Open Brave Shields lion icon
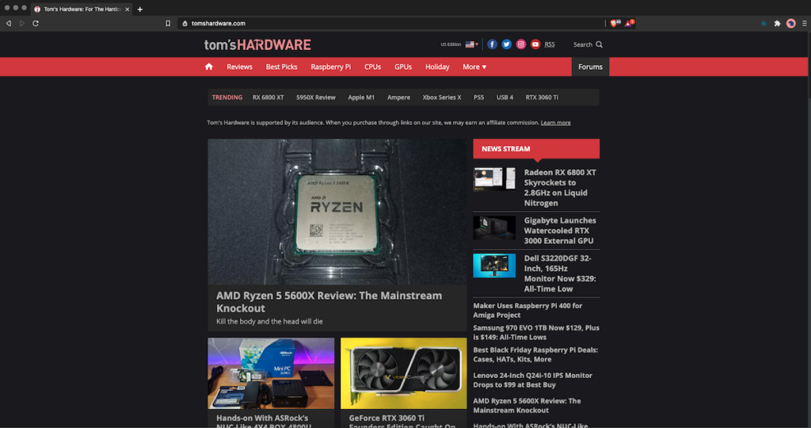811x428 pixels. tap(615, 23)
